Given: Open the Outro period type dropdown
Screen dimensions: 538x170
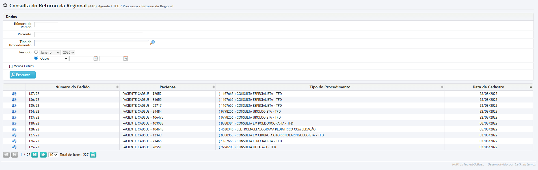Looking at the screenshot, I should [53, 58].
